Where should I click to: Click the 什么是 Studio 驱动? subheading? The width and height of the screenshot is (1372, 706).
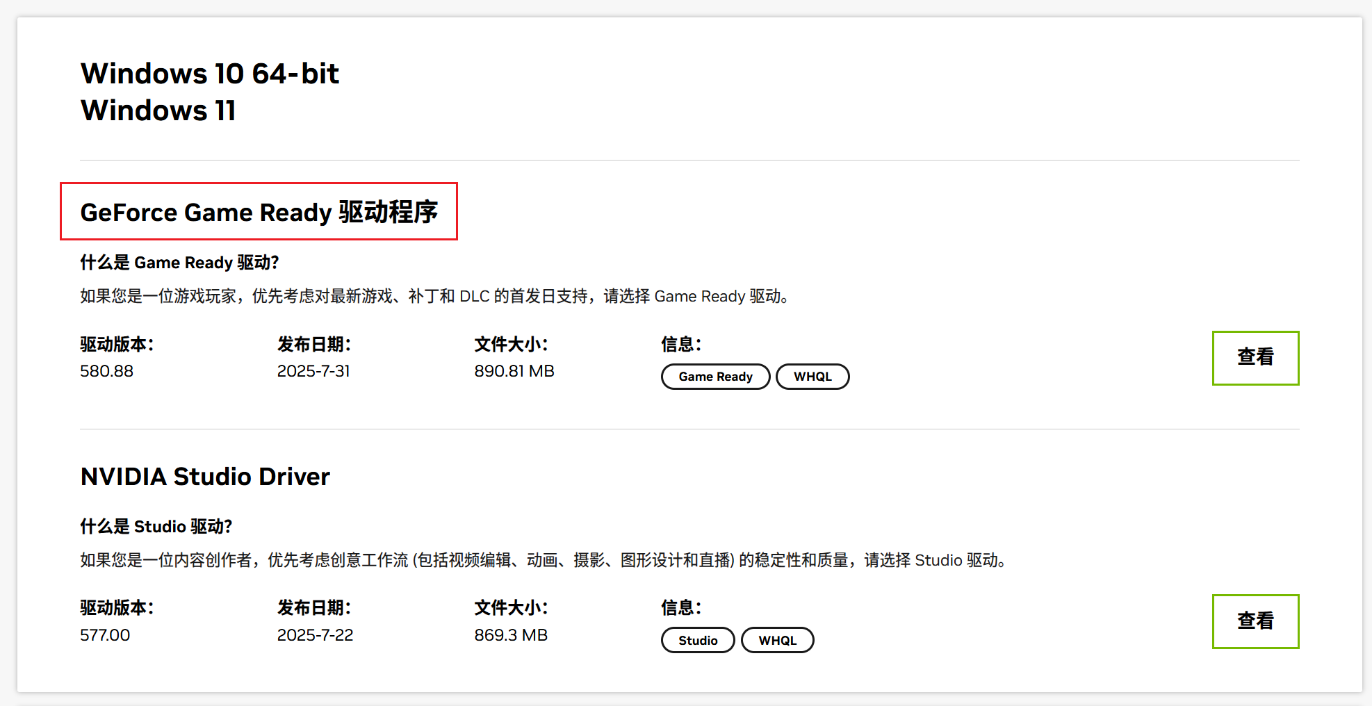156,527
